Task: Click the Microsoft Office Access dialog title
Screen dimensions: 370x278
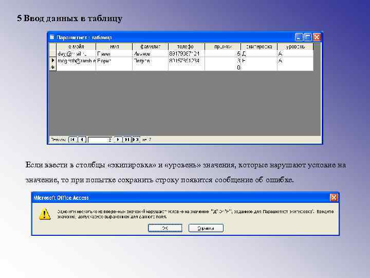Action: tap(61, 198)
